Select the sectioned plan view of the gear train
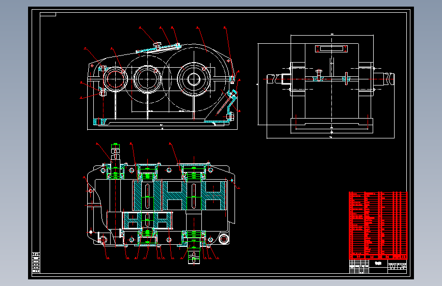The image size is (442, 286). [161, 204]
